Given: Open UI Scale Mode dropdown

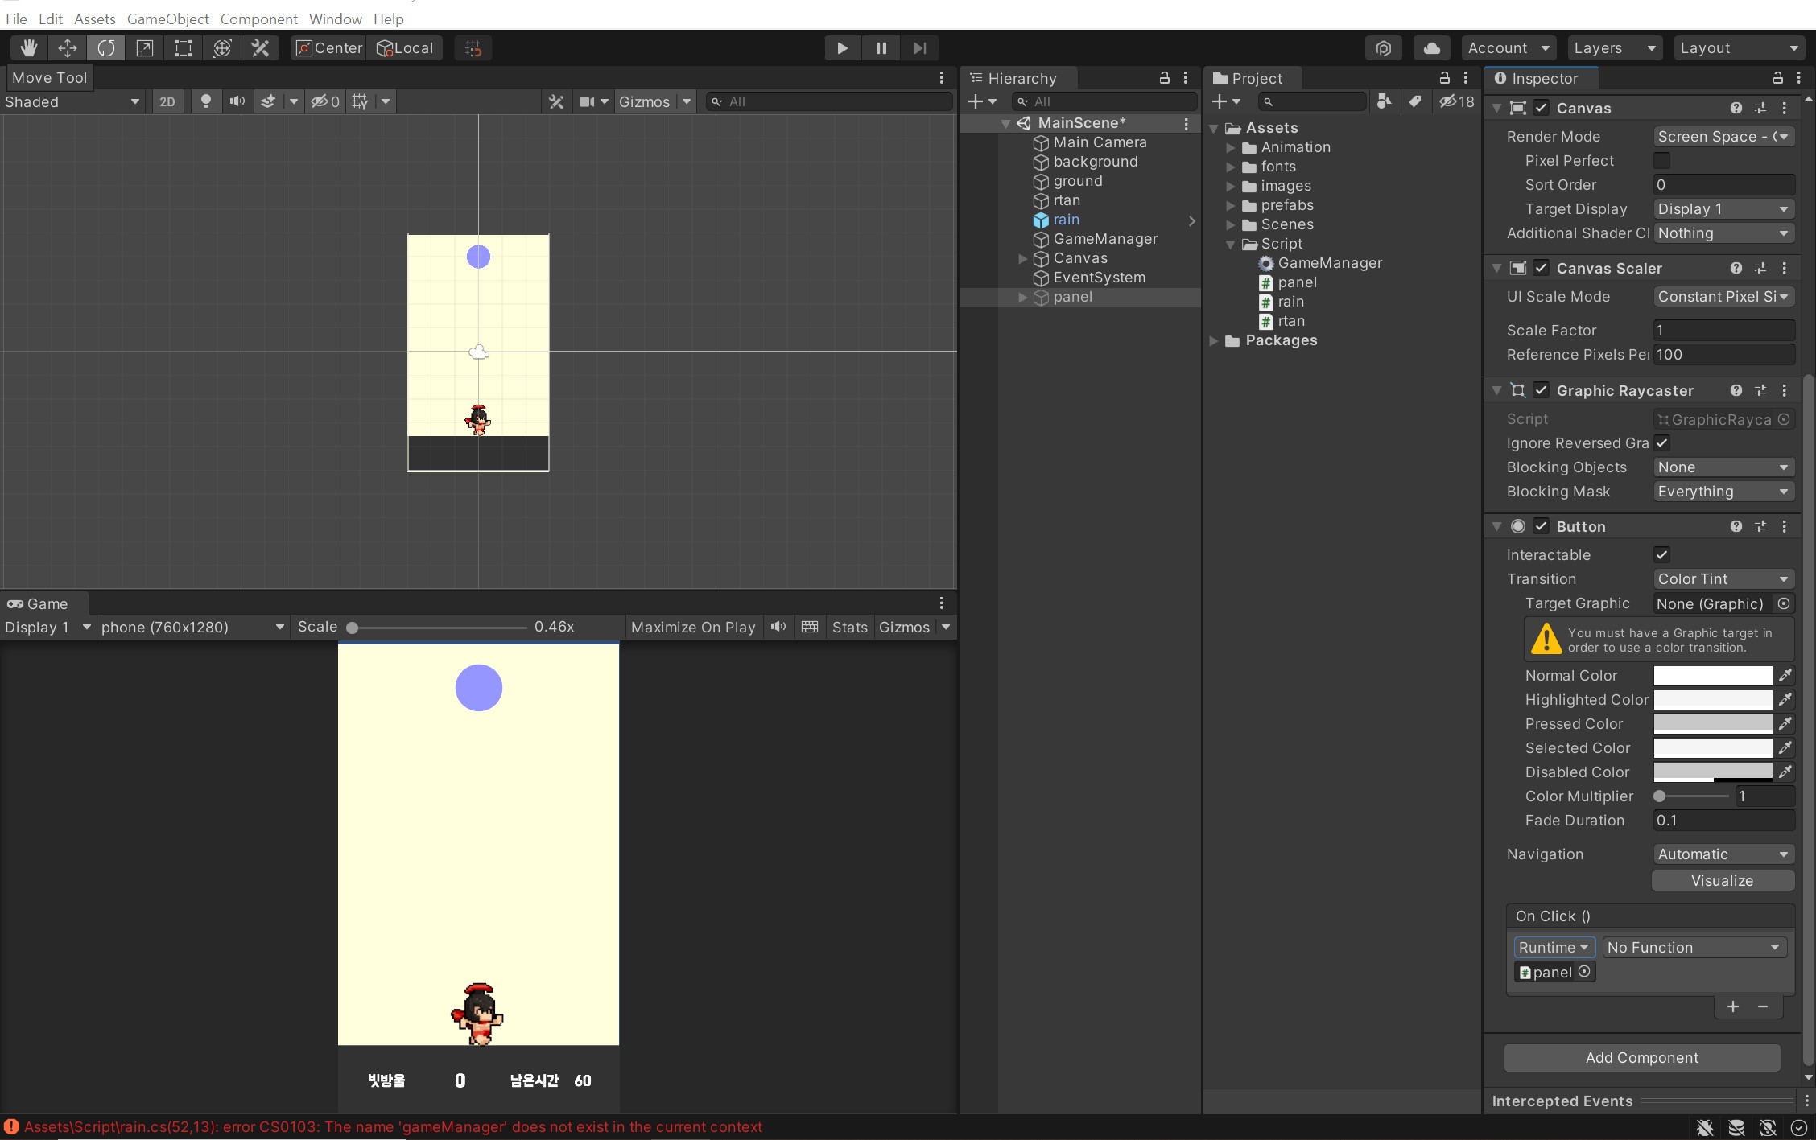Looking at the screenshot, I should (1723, 297).
